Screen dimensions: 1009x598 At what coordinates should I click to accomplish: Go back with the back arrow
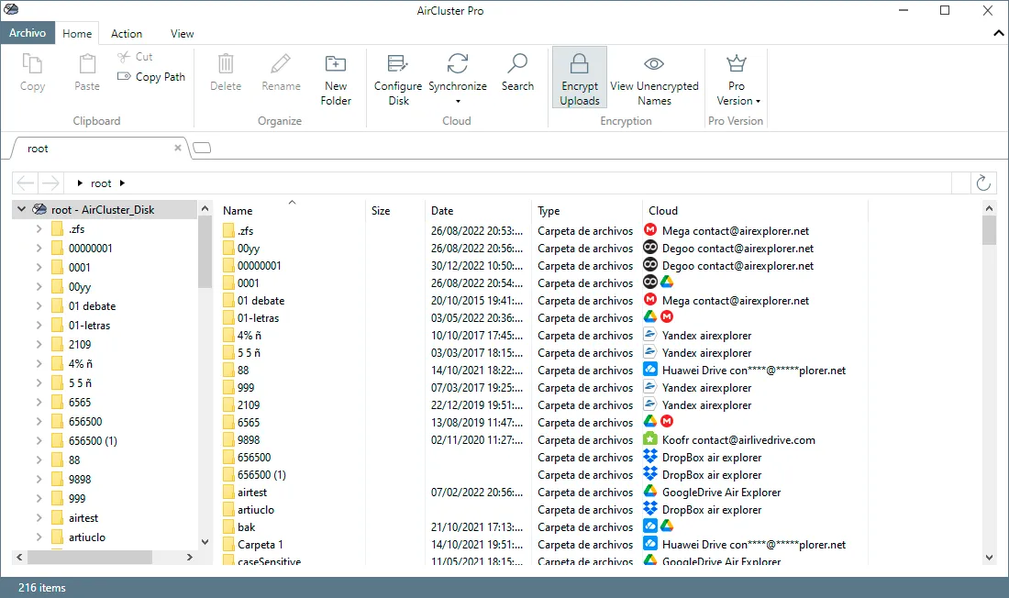(x=25, y=183)
